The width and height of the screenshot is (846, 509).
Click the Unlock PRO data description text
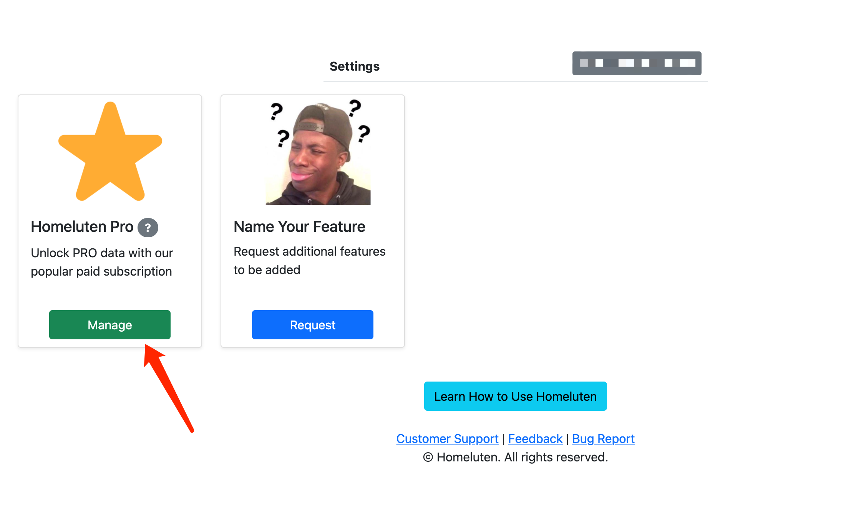click(x=102, y=262)
